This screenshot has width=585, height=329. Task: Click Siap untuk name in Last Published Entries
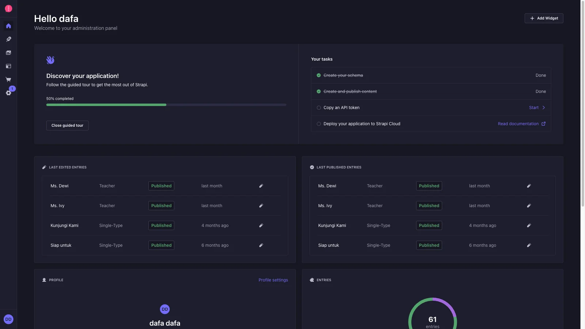pos(328,245)
